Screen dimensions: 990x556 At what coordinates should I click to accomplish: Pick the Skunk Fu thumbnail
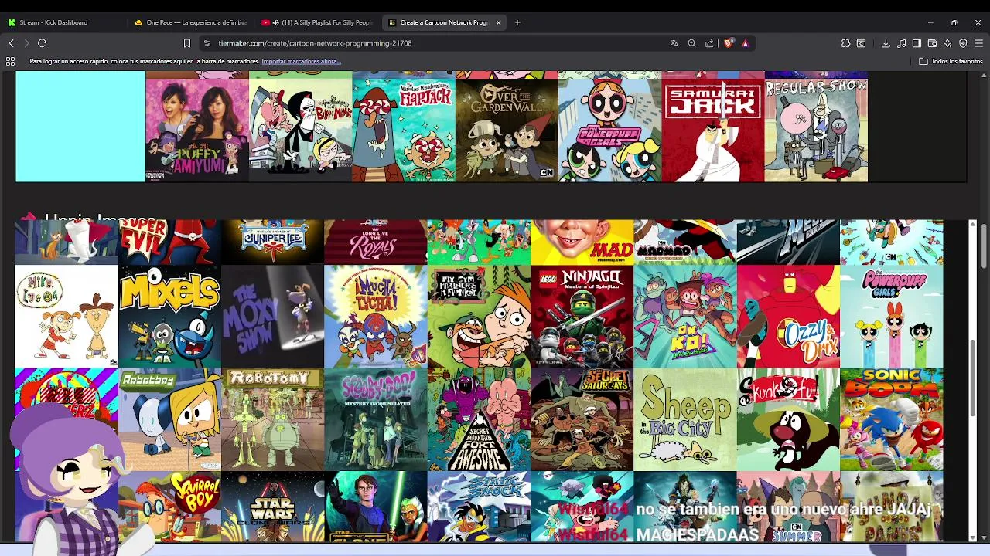click(x=788, y=419)
